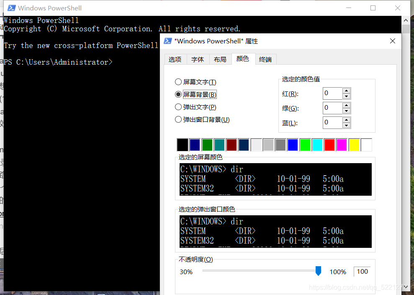Click the PowerShell icon in the properties dialog title

[167, 40]
